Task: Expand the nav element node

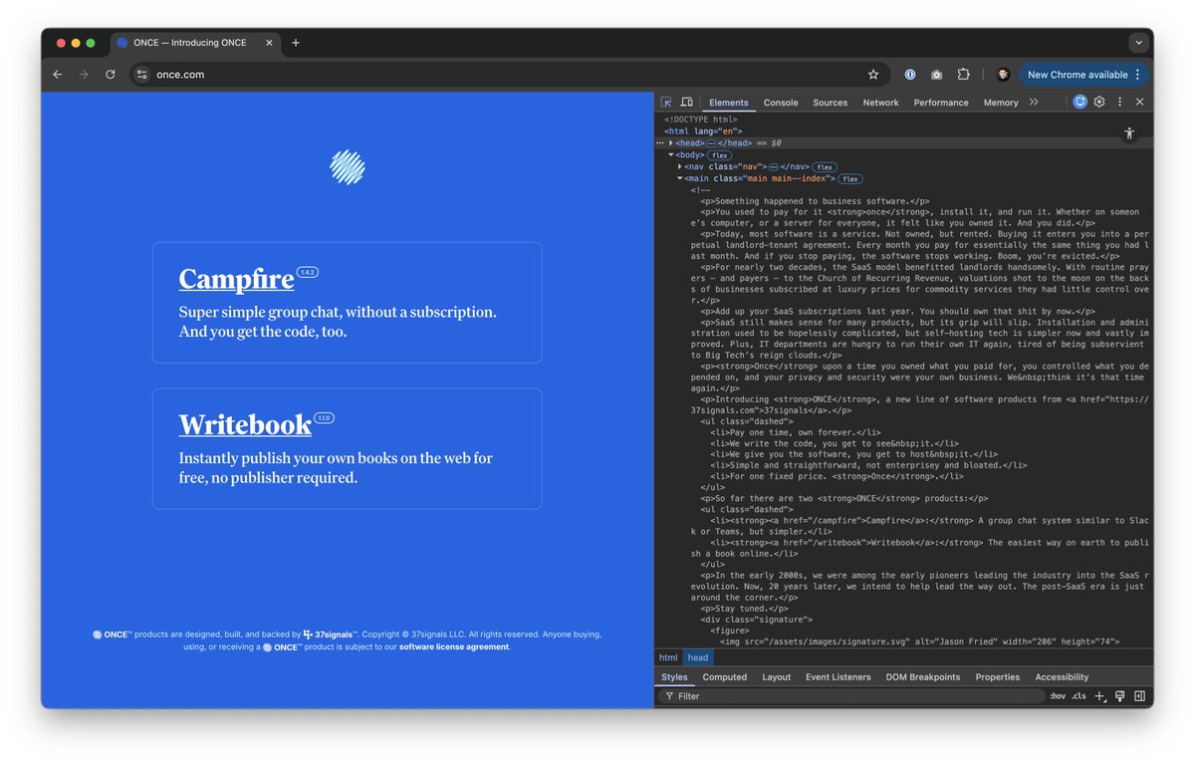Action: 680,166
